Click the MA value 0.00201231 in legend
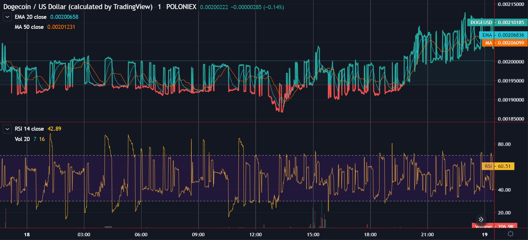The height and width of the screenshot is (240, 528). tap(61, 27)
